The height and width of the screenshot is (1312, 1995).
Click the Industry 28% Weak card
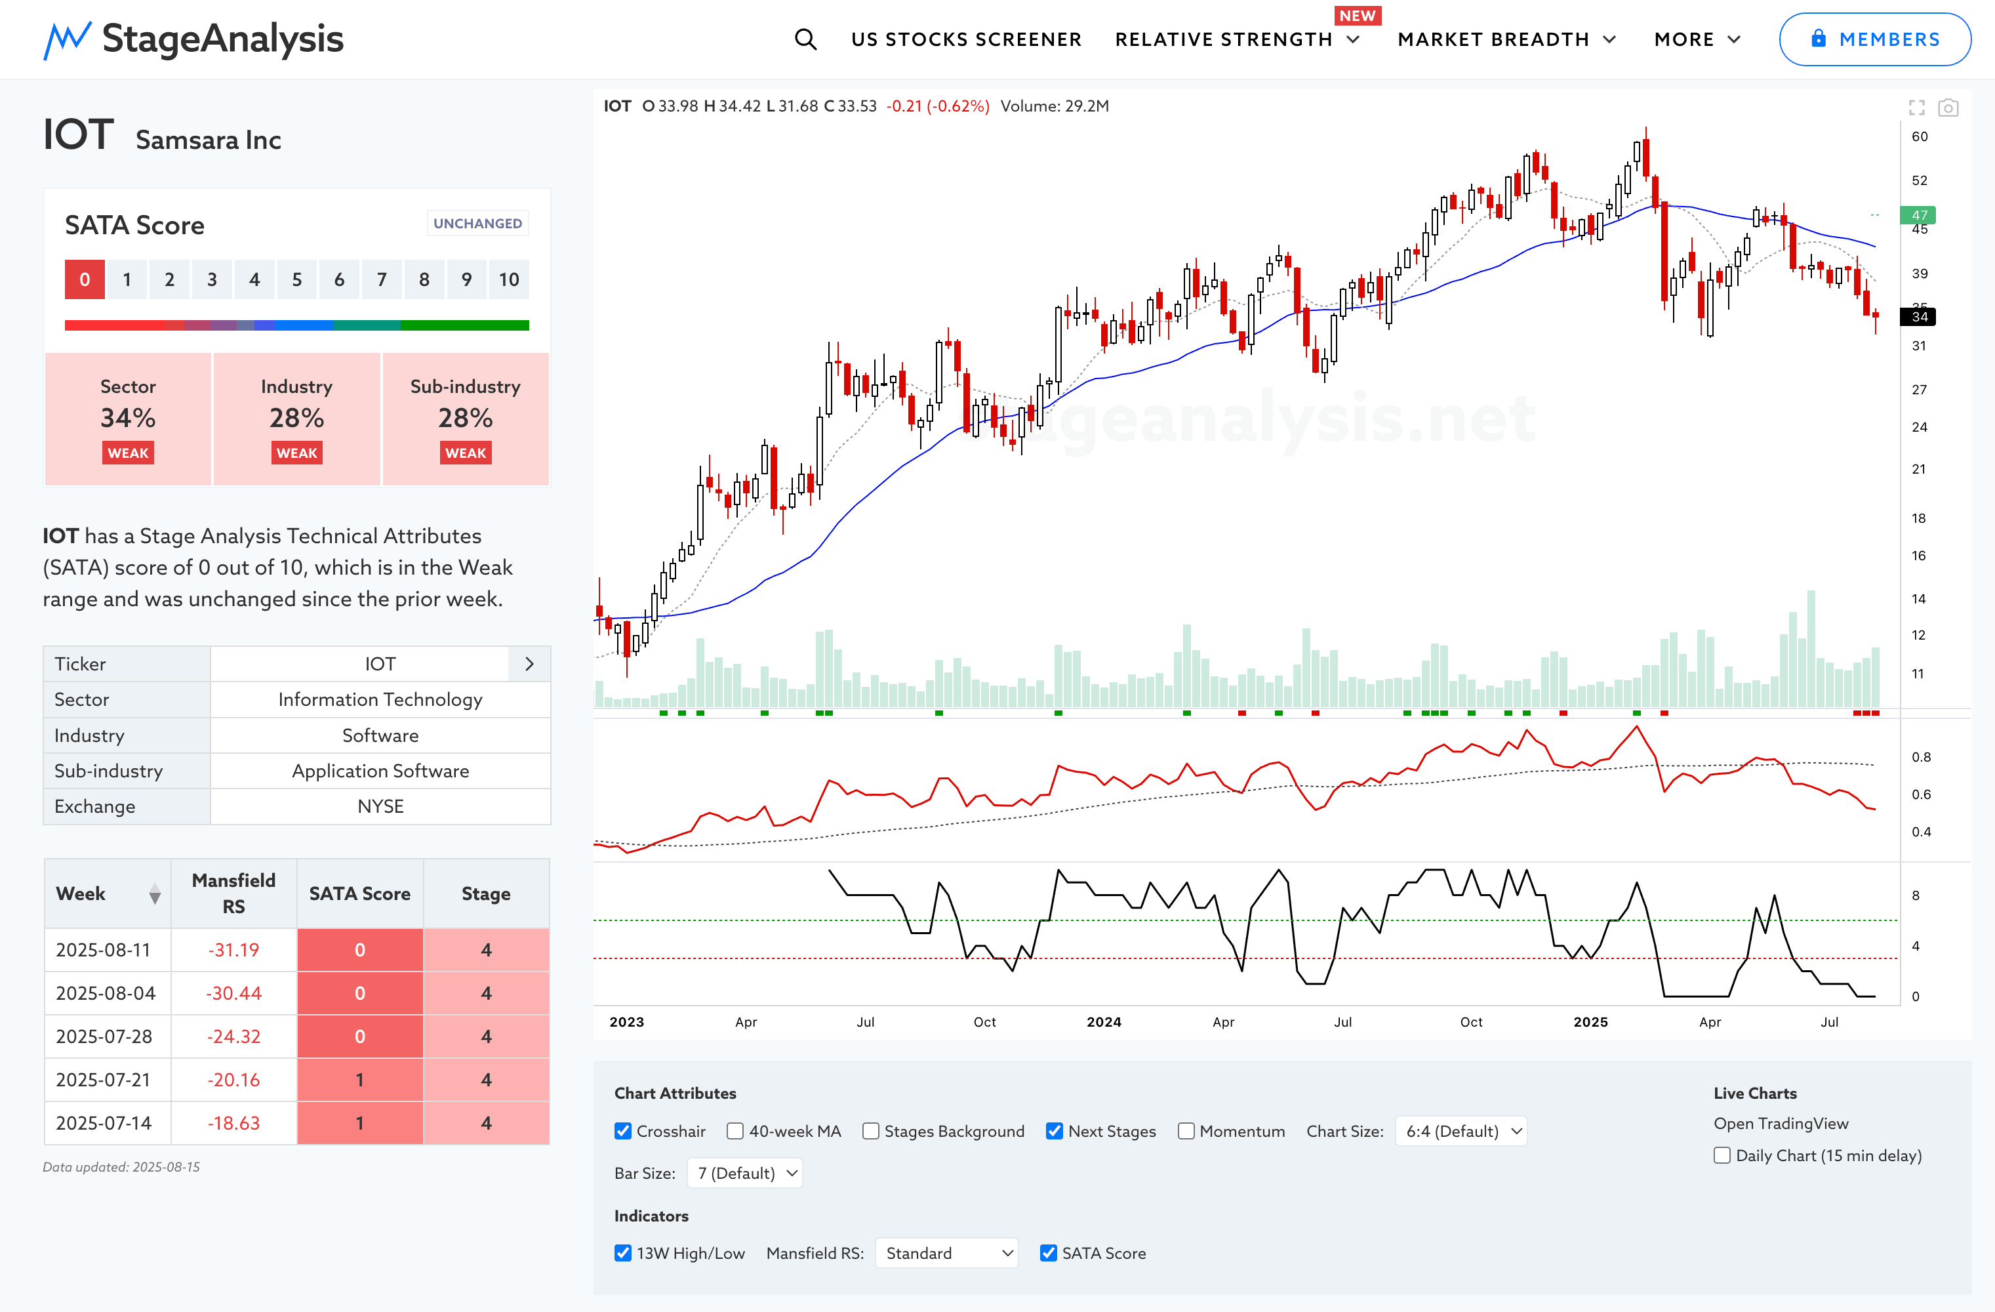coord(296,419)
